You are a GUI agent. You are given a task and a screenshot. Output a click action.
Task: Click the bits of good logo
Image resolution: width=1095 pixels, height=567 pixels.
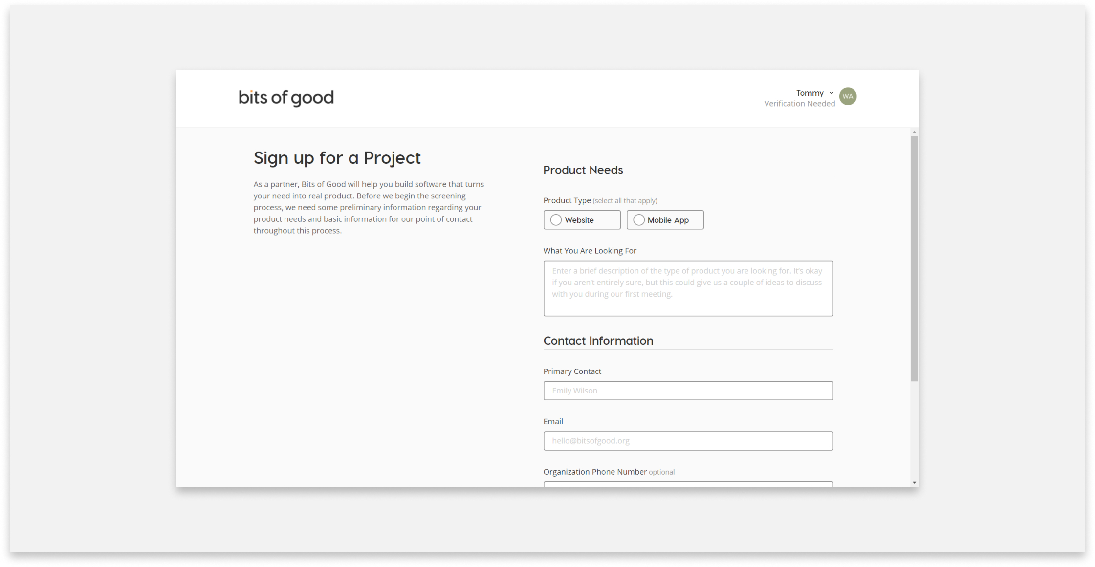[286, 98]
